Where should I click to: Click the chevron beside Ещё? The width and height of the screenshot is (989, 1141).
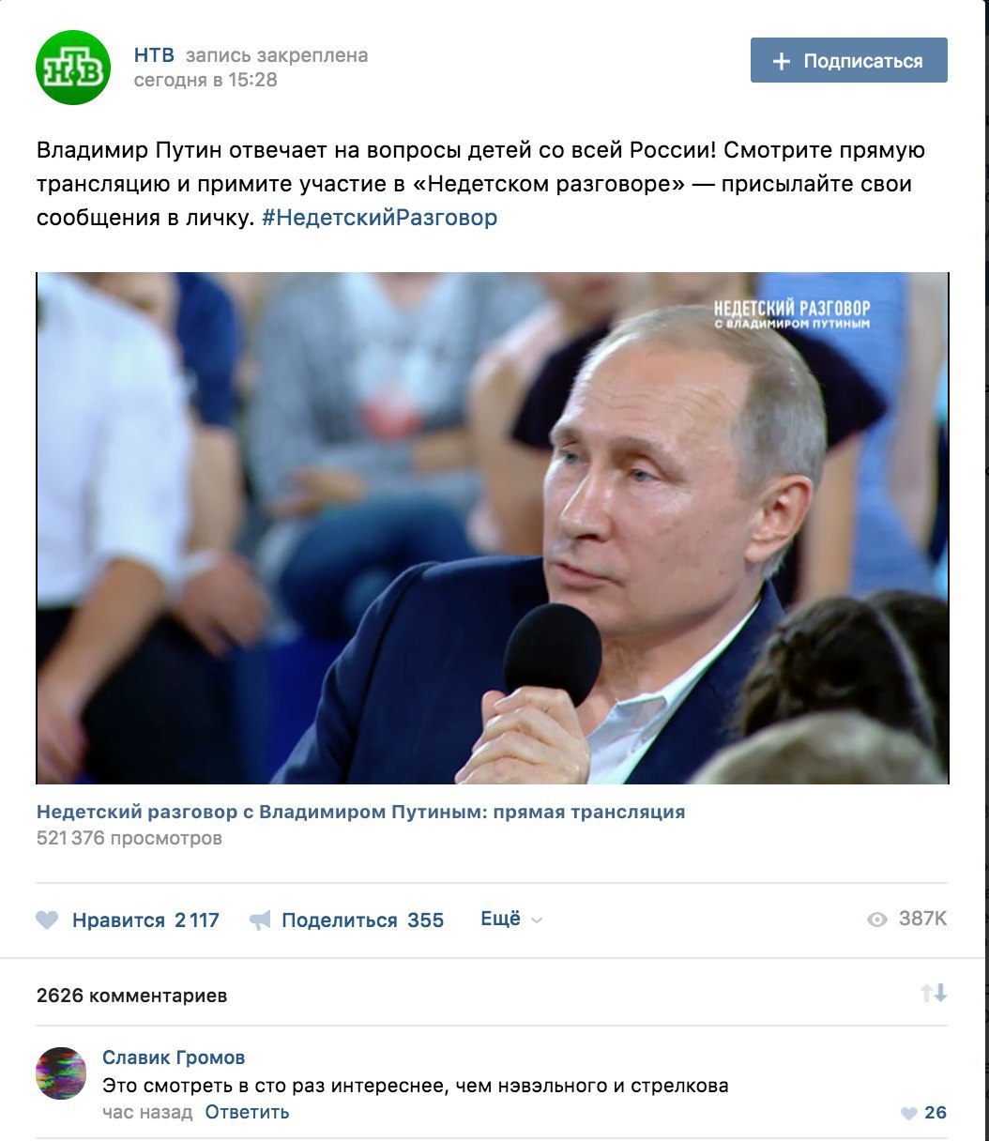point(537,921)
